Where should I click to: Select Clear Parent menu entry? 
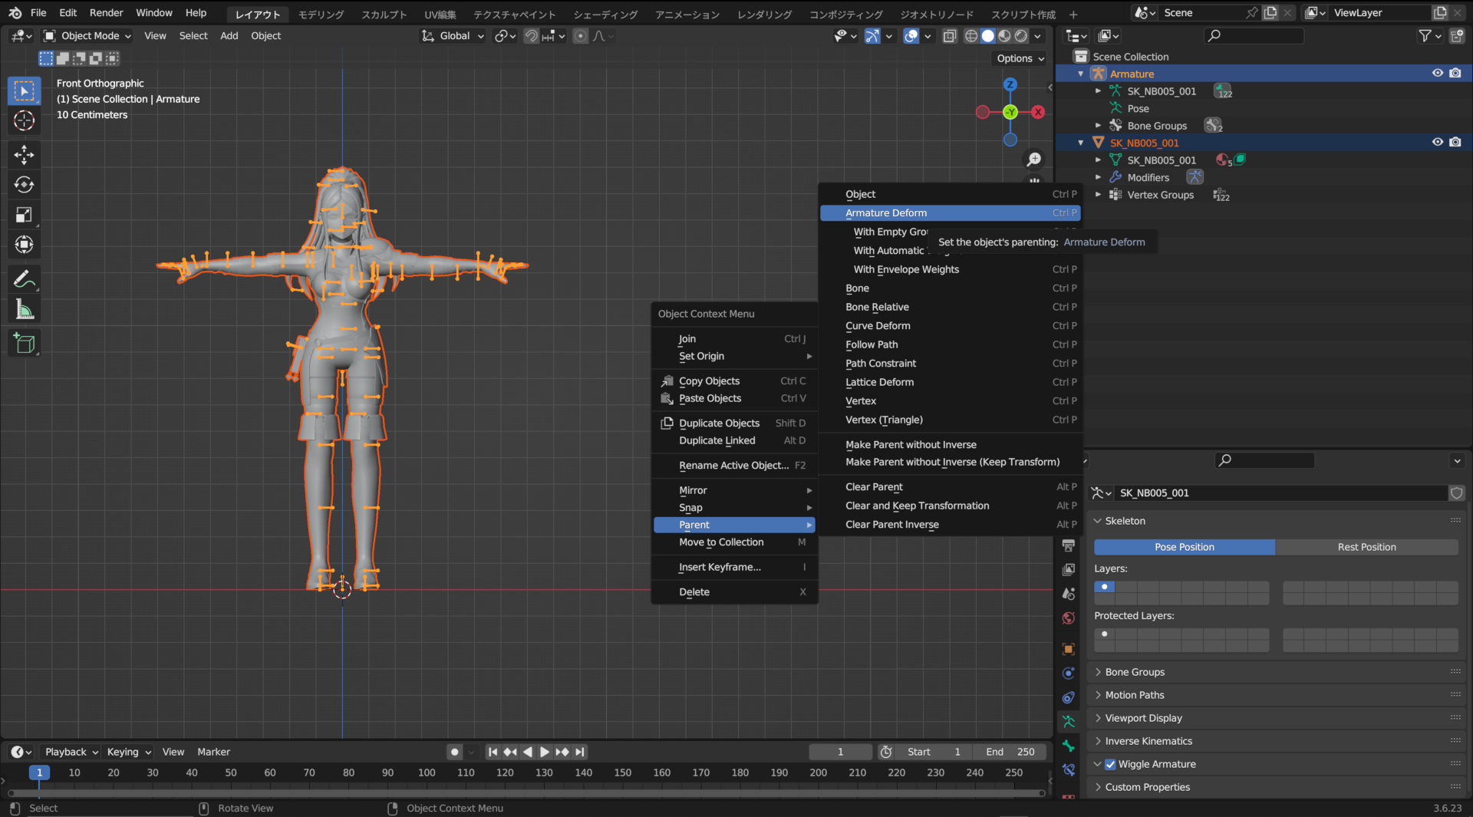click(x=951, y=487)
